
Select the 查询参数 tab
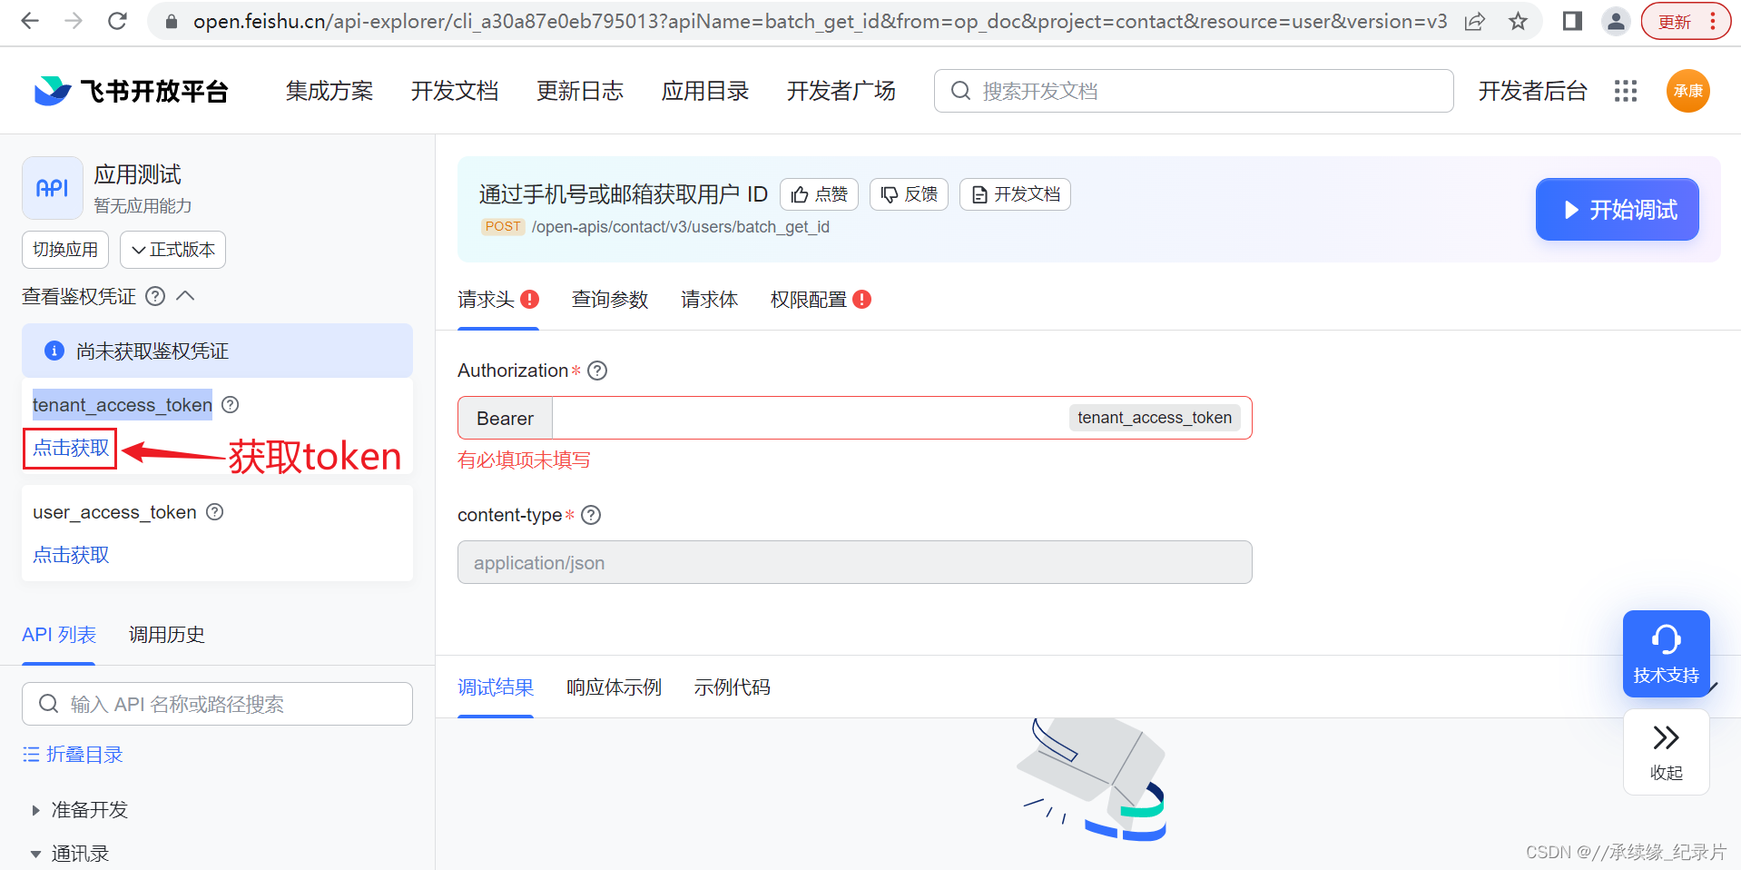pyautogui.click(x=610, y=300)
